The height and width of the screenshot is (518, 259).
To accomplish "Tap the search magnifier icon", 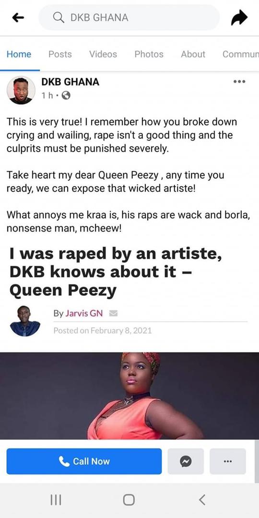I will pos(59,18).
